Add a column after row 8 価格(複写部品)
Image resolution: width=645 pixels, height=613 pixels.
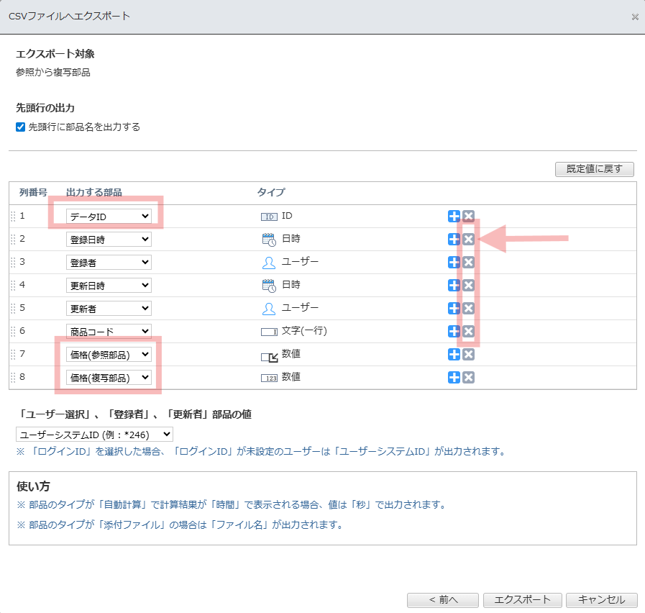point(454,378)
